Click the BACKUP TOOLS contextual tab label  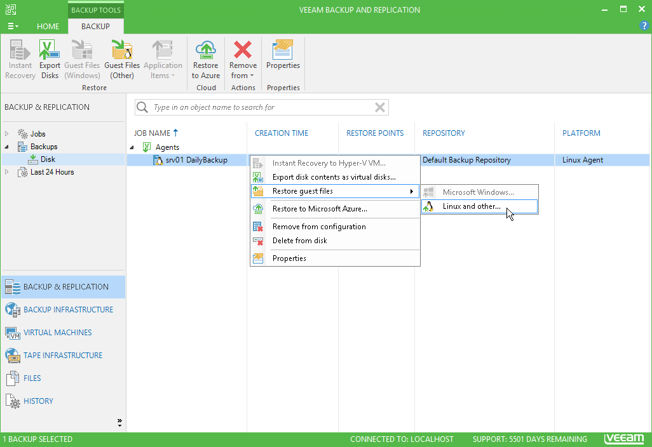tap(95, 10)
